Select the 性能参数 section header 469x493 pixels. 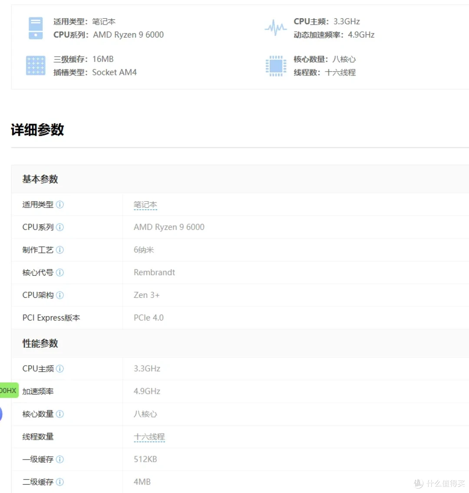(40, 343)
